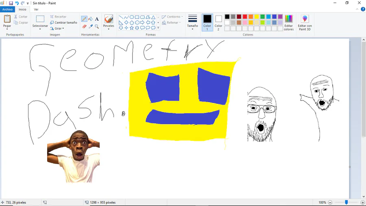Click the vertical scrollbar down arrow
366x206 pixels.
click(364, 196)
